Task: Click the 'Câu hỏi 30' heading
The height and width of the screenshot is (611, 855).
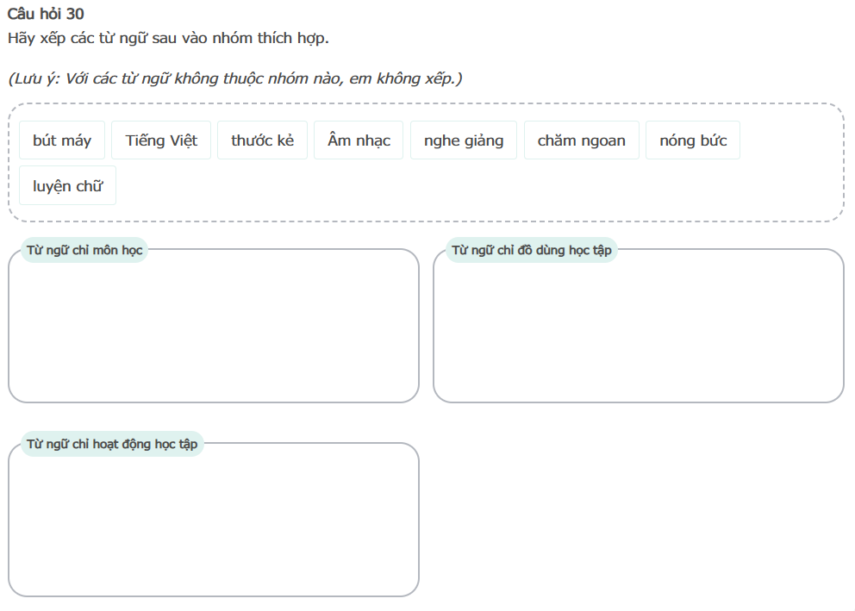Action: [x=46, y=14]
